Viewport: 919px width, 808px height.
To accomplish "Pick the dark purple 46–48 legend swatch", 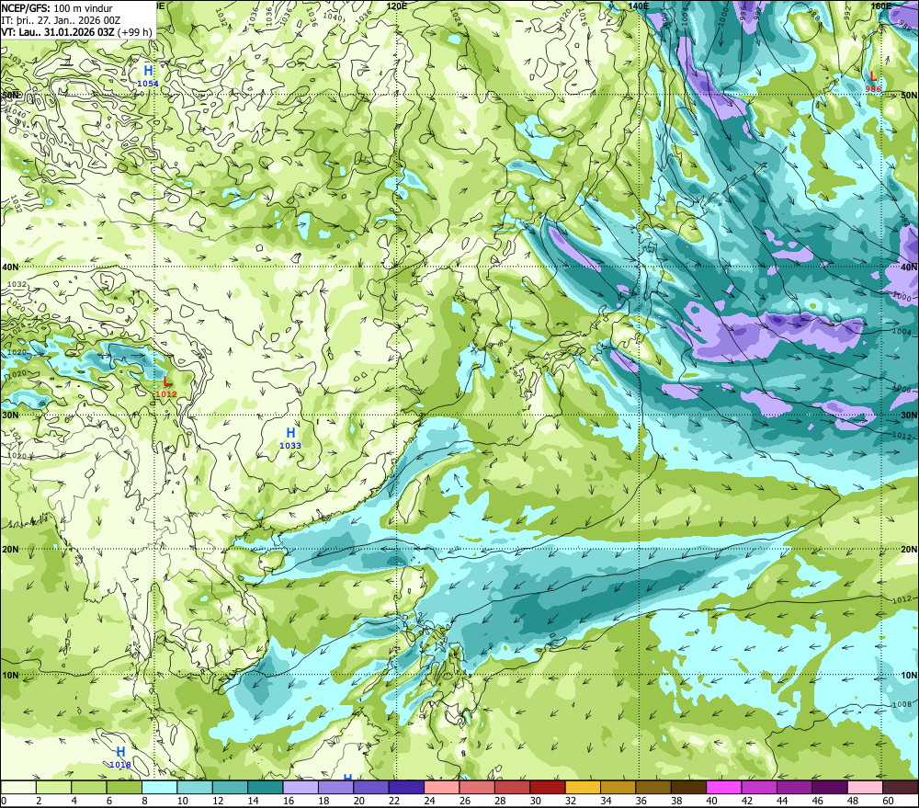I will (829, 787).
